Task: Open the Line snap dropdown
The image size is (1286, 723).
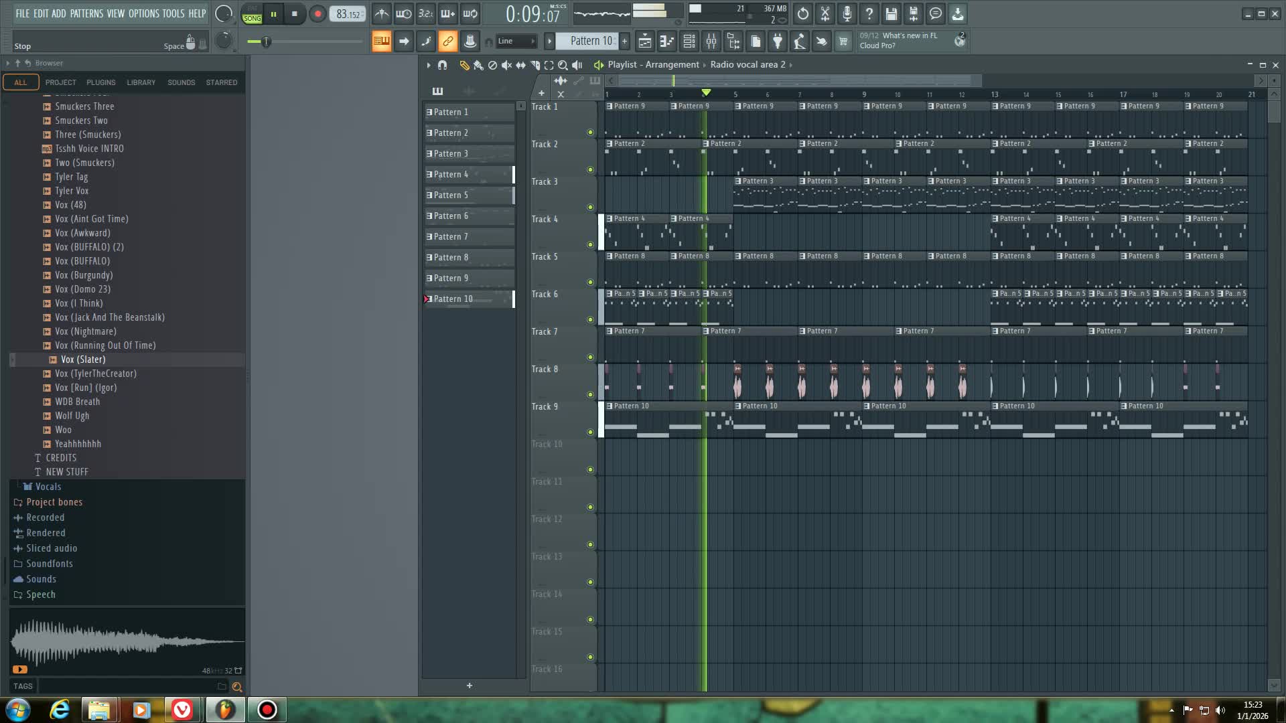Action: point(516,42)
